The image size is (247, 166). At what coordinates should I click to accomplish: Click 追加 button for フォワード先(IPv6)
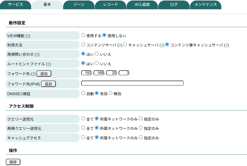tap(48, 84)
